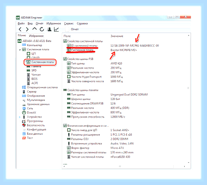The height and width of the screenshot is (185, 207).
Task: Open the graph chart toolbar icon
Action: [56, 29]
